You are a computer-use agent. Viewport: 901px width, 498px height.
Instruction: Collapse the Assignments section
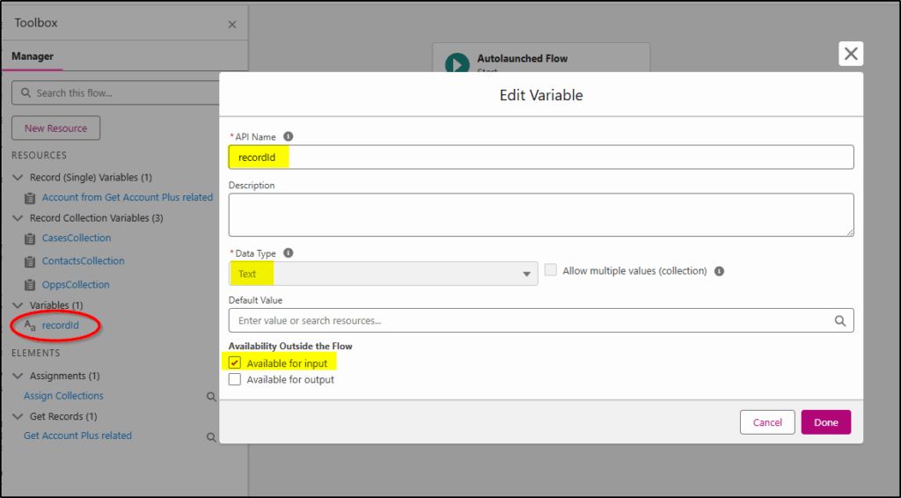pos(18,376)
